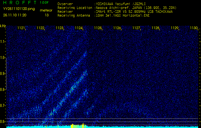The width and height of the screenshot is (201, 128).
Task: Select the file name YY2511101120.png
Action: click(19, 9)
